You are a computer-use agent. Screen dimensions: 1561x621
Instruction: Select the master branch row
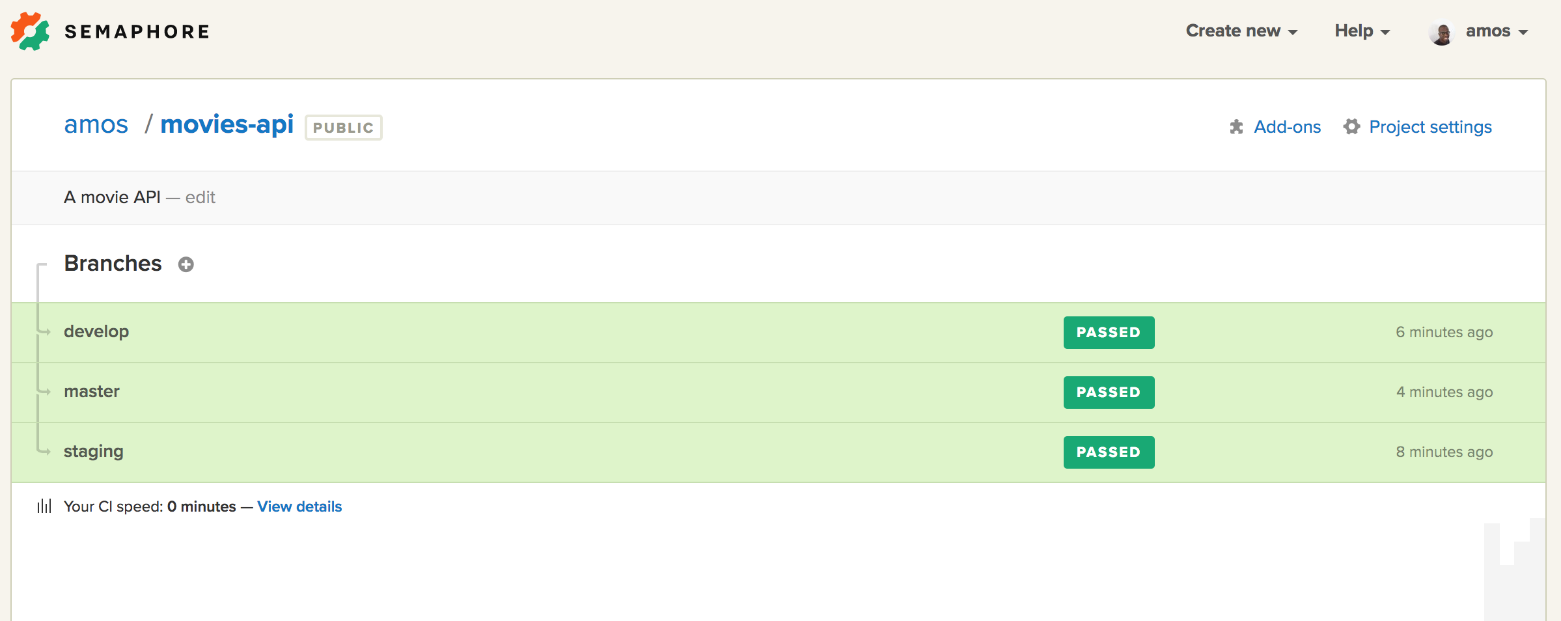pos(92,392)
